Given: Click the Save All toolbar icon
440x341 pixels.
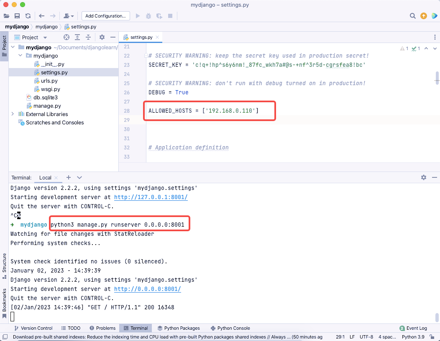Looking at the screenshot, I should coord(17,16).
